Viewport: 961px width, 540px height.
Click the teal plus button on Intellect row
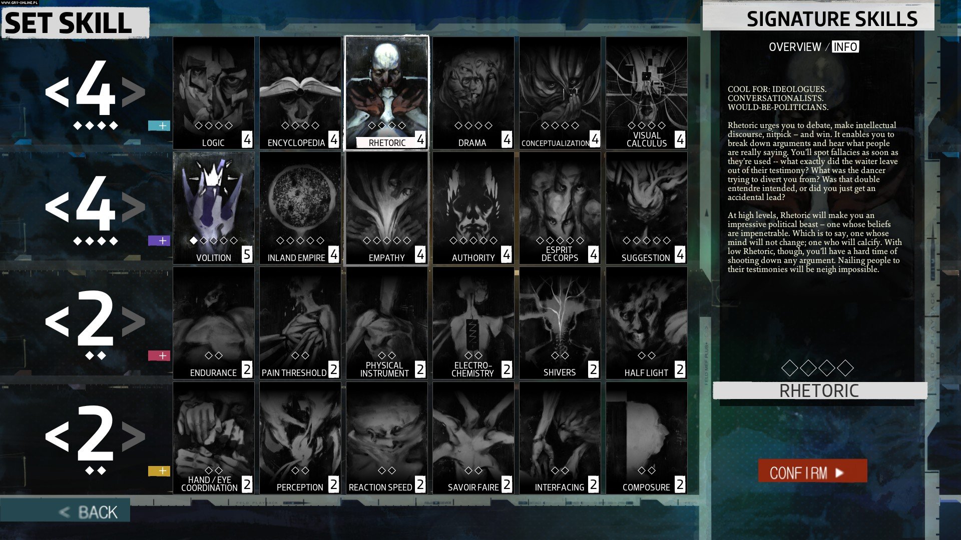[x=159, y=126]
